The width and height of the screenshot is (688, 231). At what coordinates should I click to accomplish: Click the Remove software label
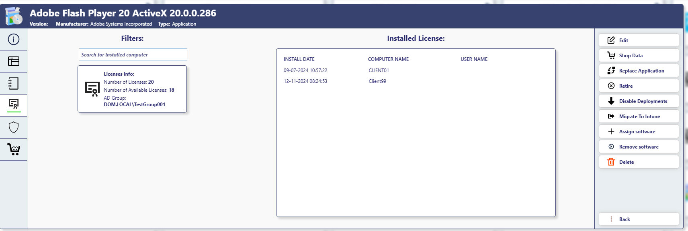639,147
